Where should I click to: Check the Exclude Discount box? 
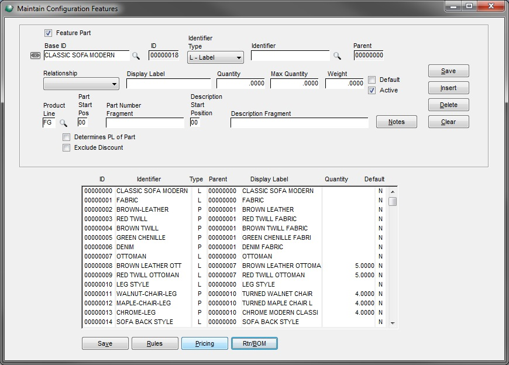click(66, 147)
